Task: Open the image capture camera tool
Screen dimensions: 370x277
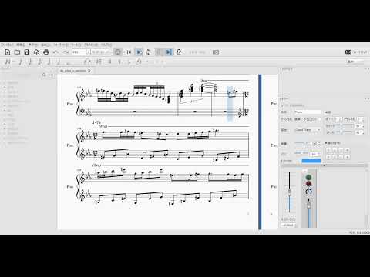Action: pos(216,52)
